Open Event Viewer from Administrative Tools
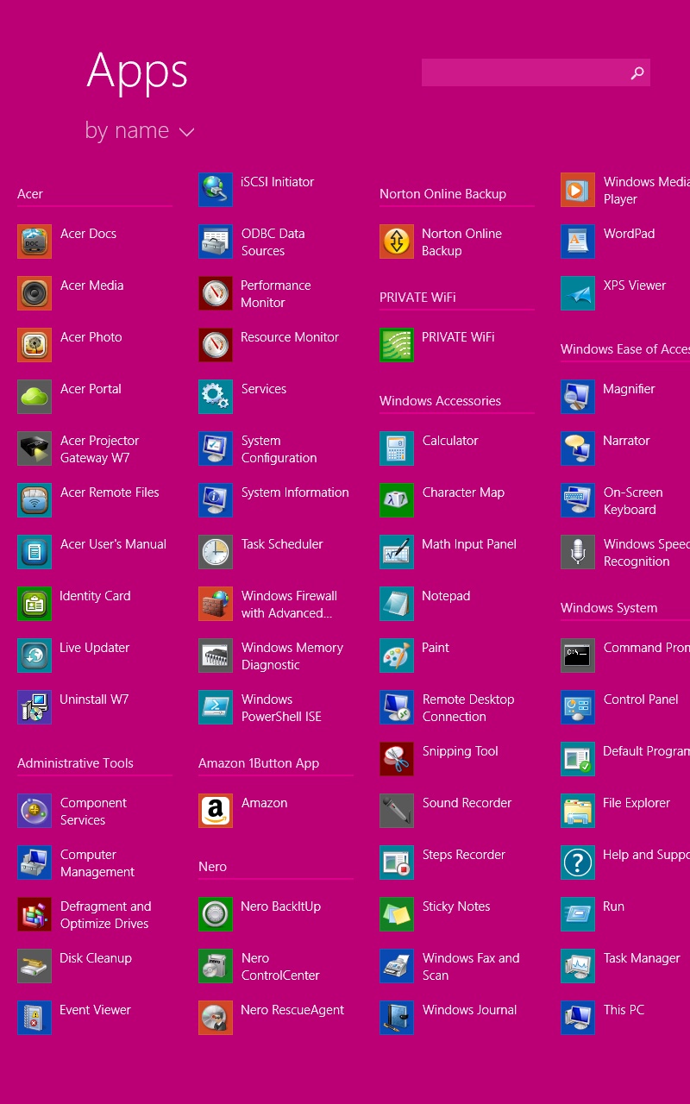690x1104 pixels. (x=95, y=1010)
